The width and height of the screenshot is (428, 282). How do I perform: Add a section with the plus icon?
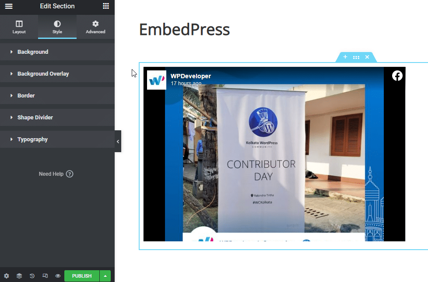[x=345, y=57]
